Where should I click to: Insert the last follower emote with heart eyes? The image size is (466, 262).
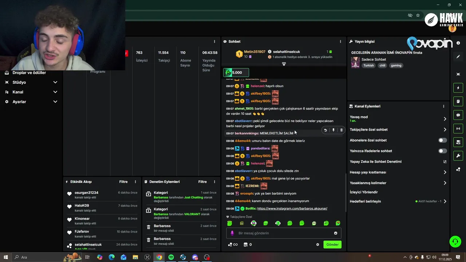coord(338,223)
